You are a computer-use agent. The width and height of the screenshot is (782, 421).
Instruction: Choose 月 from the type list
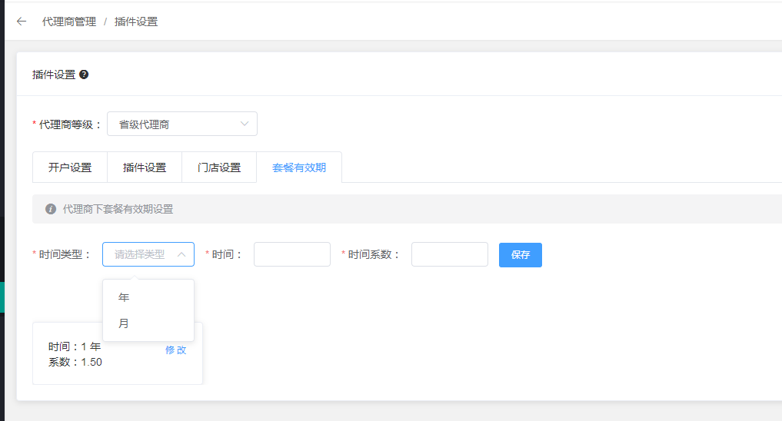click(x=148, y=323)
